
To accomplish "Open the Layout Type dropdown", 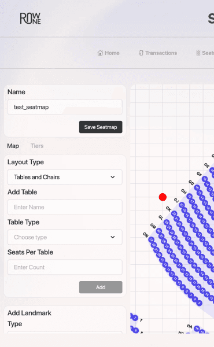I will pos(65,177).
